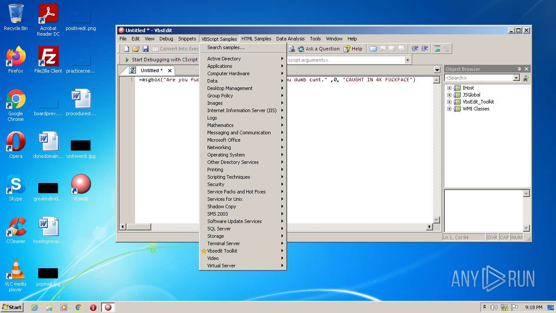Click the 9:18 PM clock in tray
The width and height of the screenshot is (556, 313).
(533, 307)
